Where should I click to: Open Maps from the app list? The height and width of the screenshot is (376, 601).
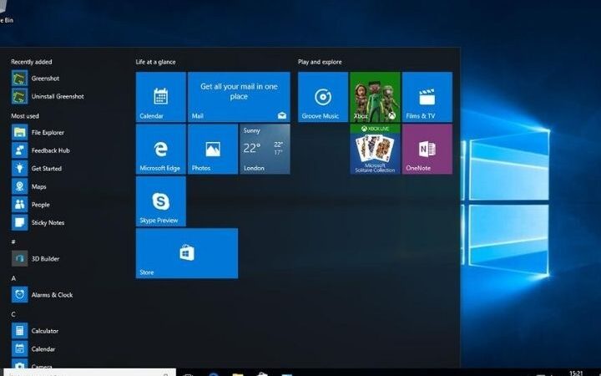28,186
